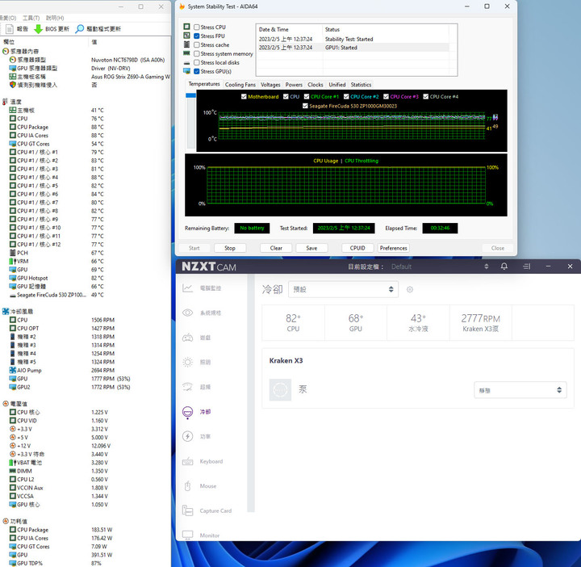The image size is (581, 567).
Task: Open Monitor icon in NZXT CAM sidebar
Action: (x=187, y=535)
